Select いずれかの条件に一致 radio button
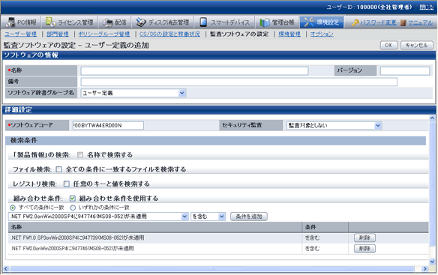 click(x=73, y=208)
